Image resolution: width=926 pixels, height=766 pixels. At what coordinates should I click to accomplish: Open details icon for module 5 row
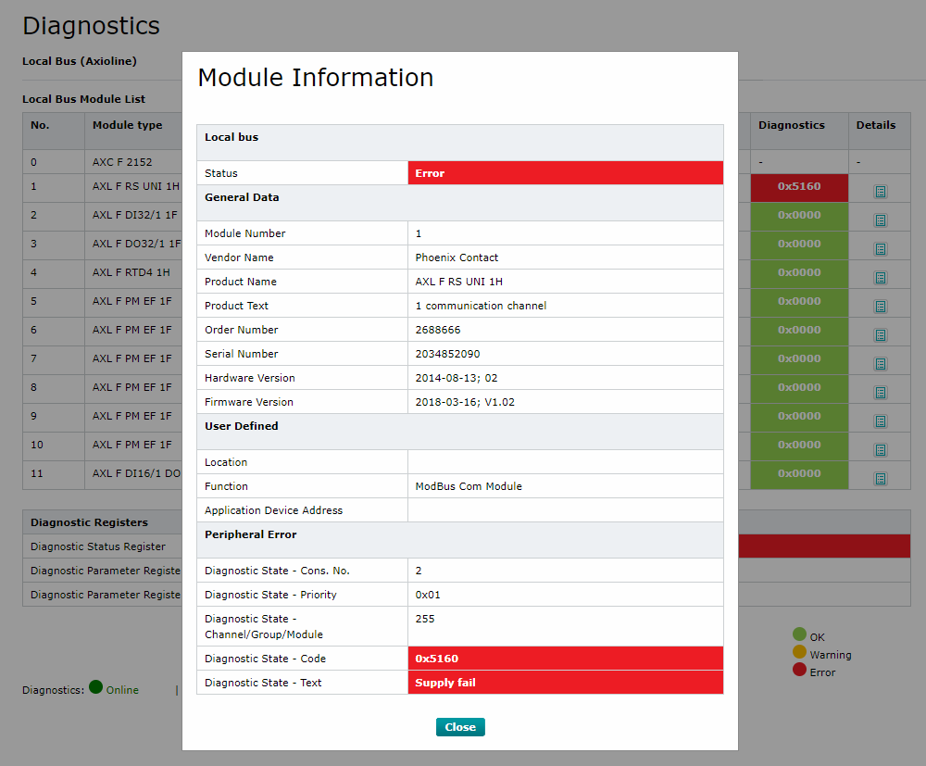coord(880,307)
